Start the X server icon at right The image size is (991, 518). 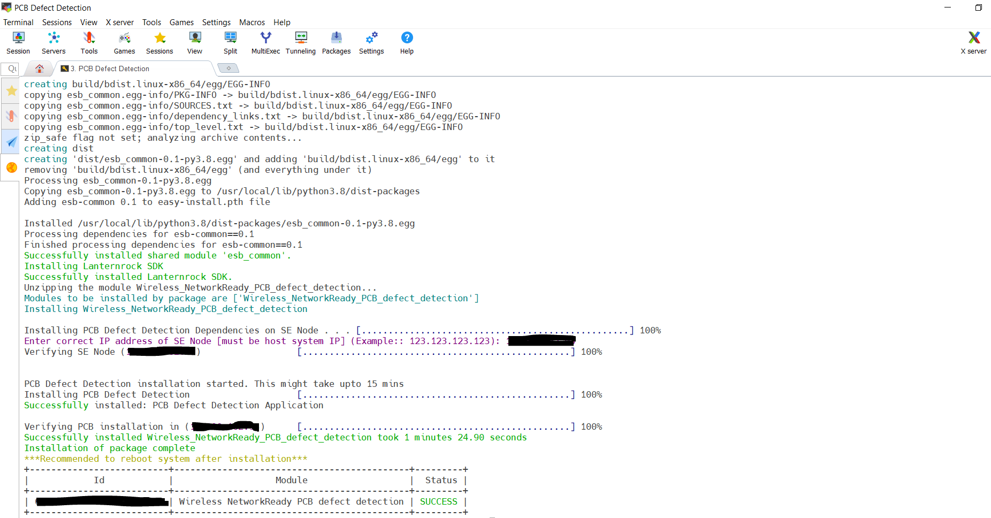[x=973, y=43]
